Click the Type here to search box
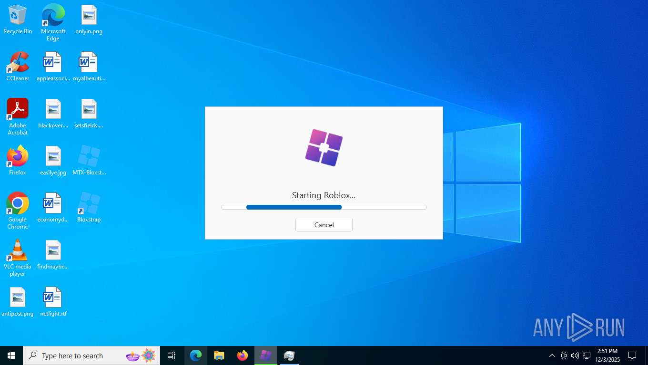The image size is (648, 365). tap(91, 355)
